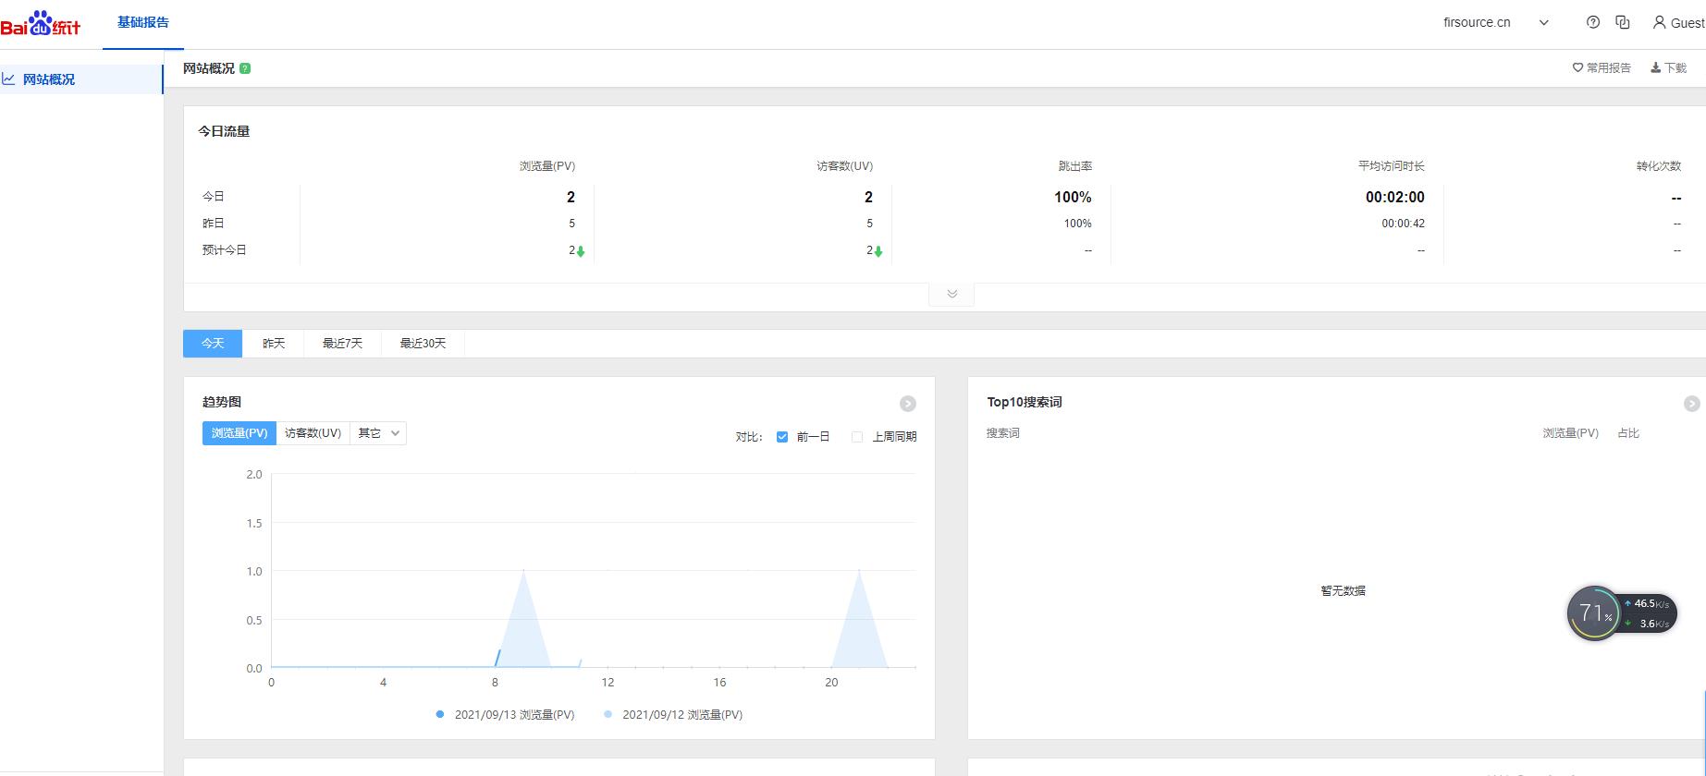Switch to the 最近7天 tab
The width and height of the screenshot is (1706, 776).
342,344
